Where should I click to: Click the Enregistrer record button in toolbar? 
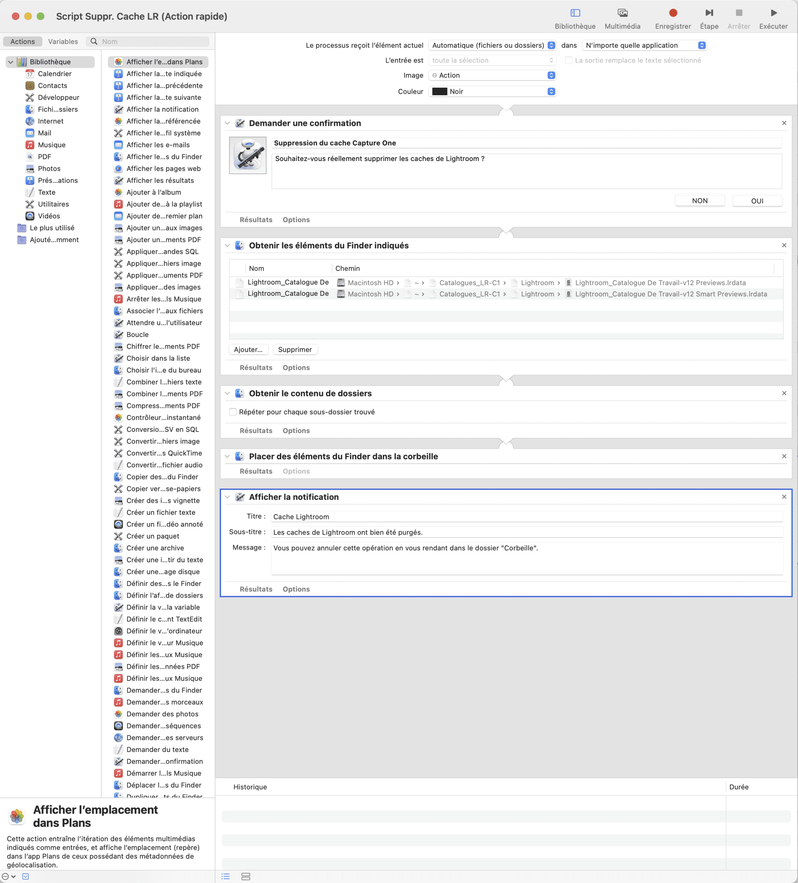tap(673, 13)
